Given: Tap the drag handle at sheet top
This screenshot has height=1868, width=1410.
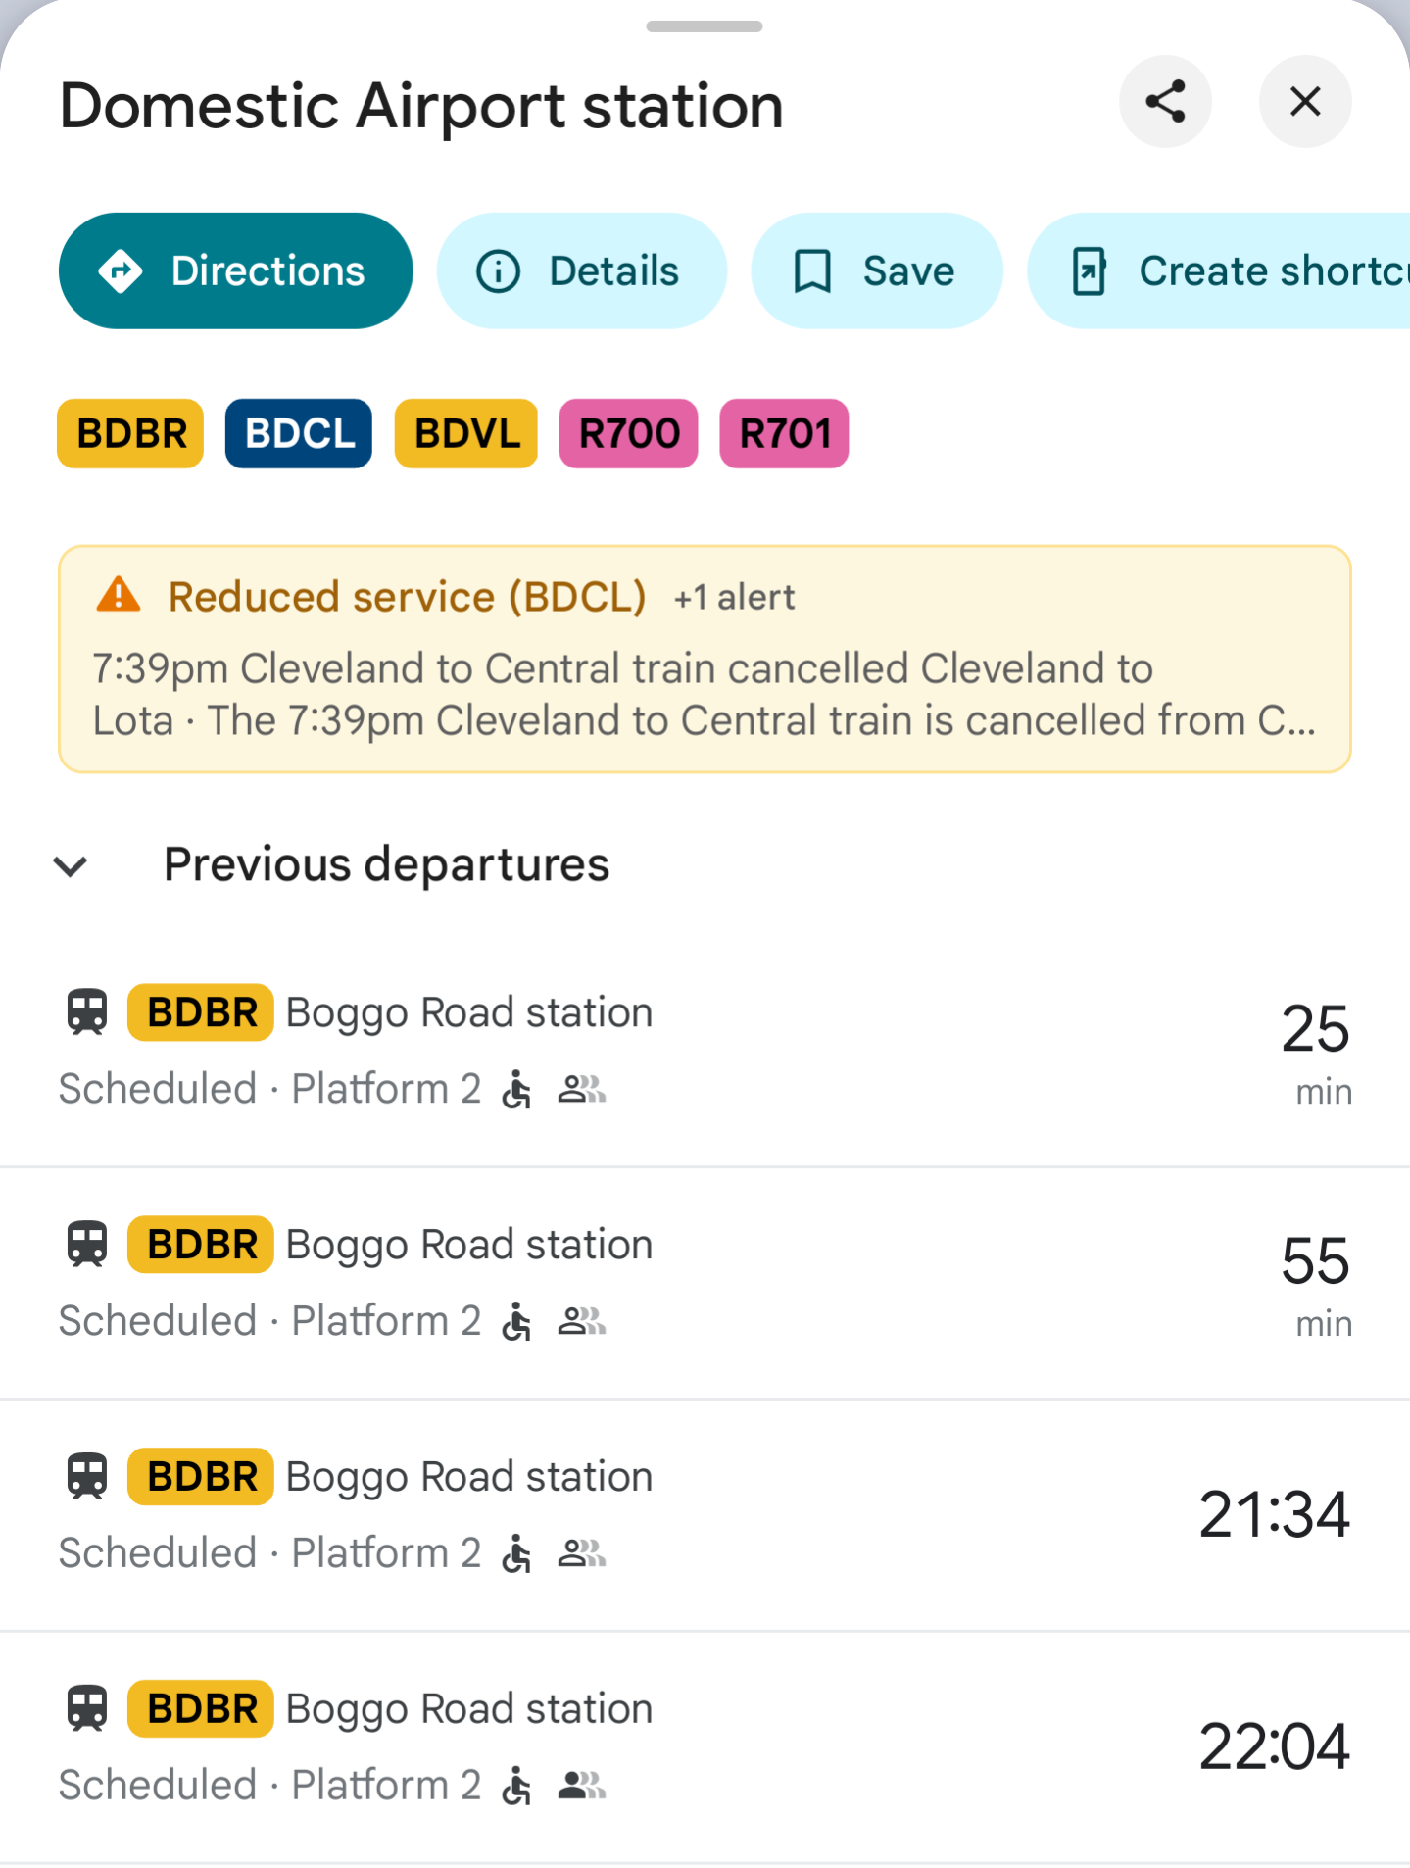Looking at the screenshot, I should 705,26.
